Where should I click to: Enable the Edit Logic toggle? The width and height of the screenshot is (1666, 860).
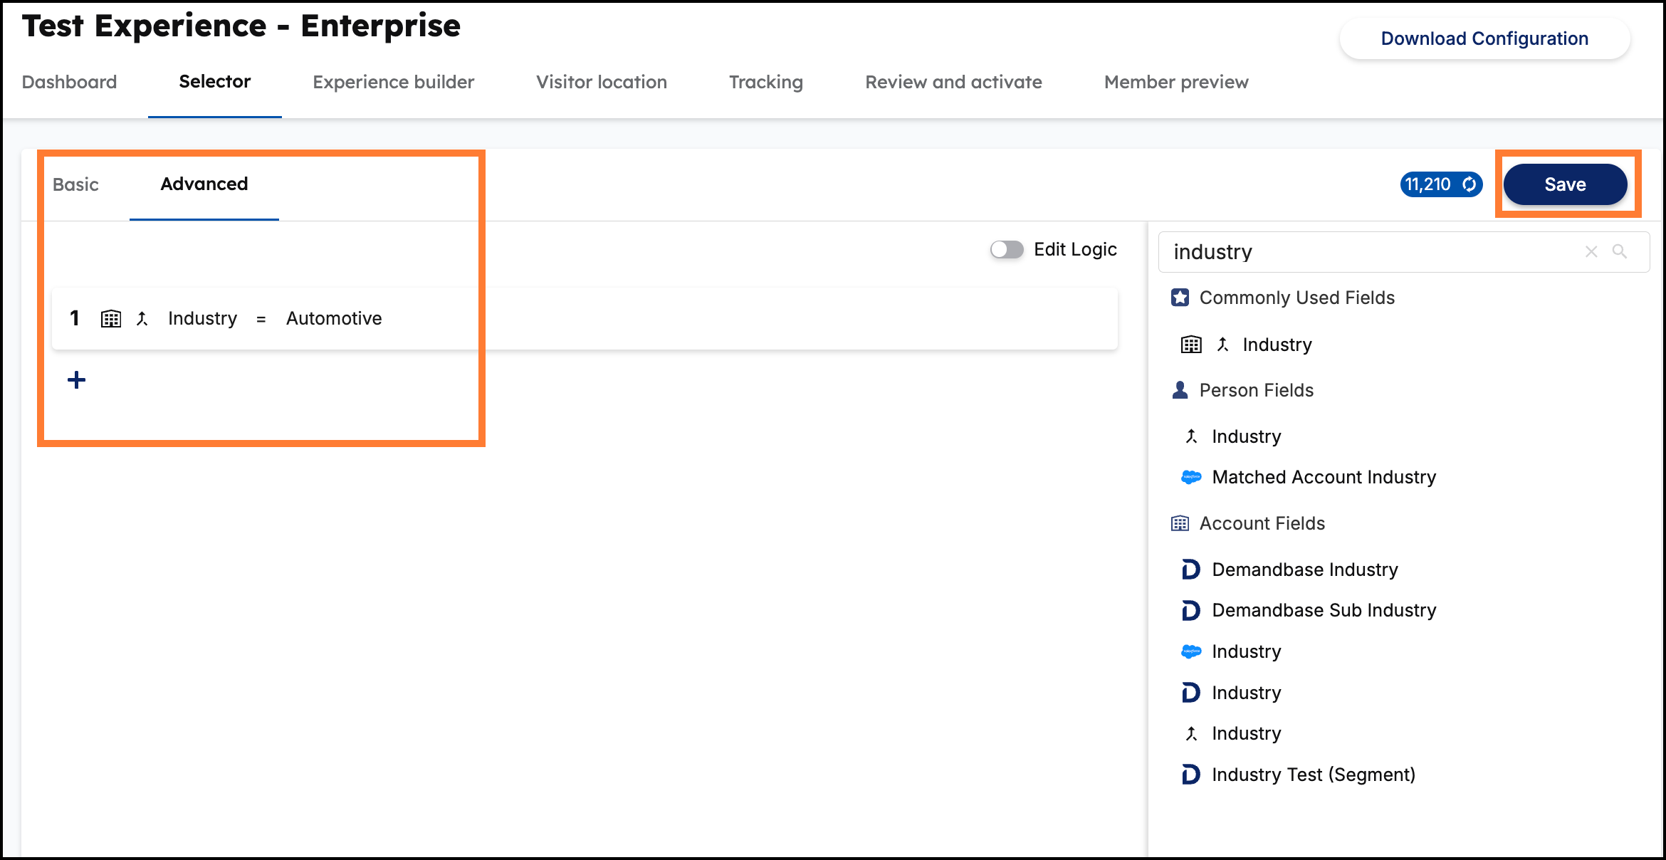pyautogui.click(x=1006, y=249)
